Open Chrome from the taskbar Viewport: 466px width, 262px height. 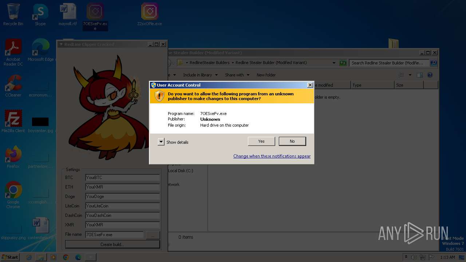[x=66, y=257]
